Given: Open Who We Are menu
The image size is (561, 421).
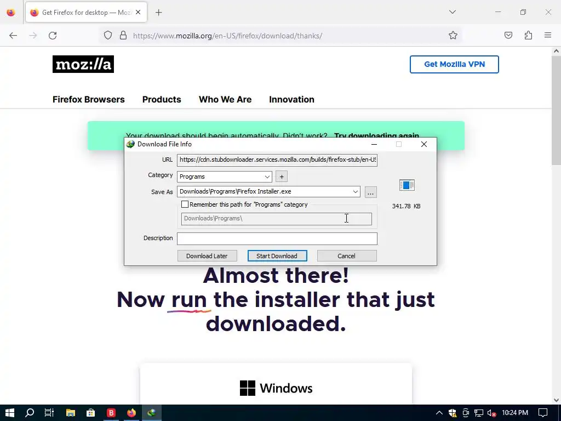Looking at the screenshot, I should (225, 100).
